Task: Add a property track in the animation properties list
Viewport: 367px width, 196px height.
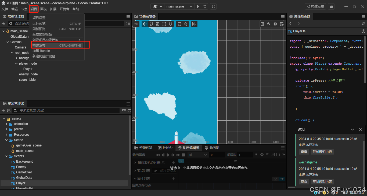Action: pos(173,179)
